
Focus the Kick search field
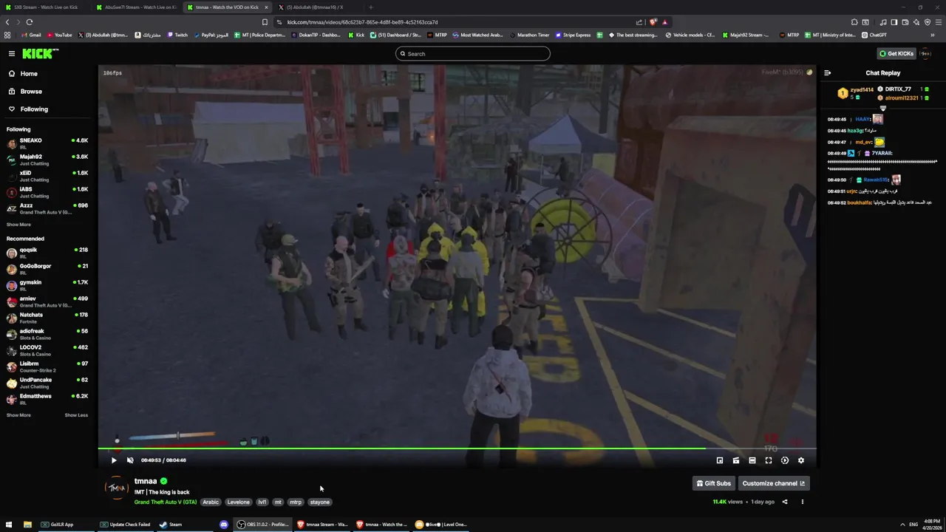pos(473,54)
